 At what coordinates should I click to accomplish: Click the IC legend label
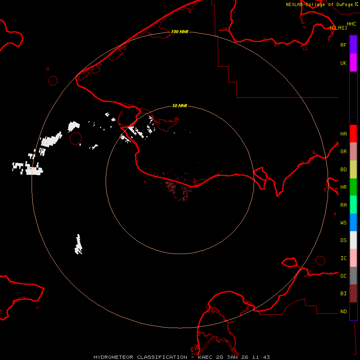pyautogui.click(x=343, y=258)
